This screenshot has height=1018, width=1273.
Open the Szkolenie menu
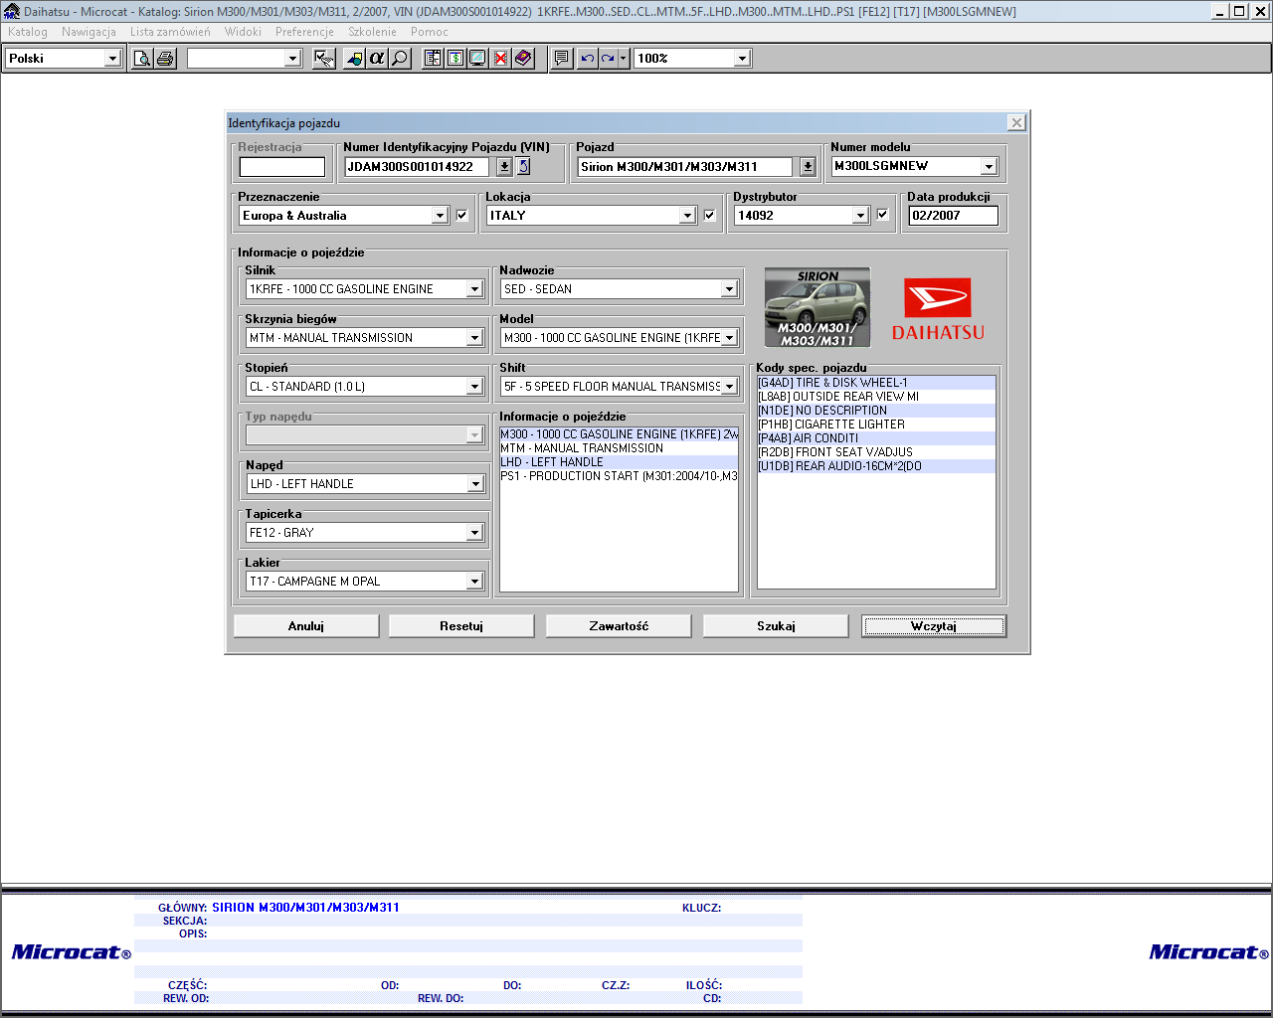373,32
